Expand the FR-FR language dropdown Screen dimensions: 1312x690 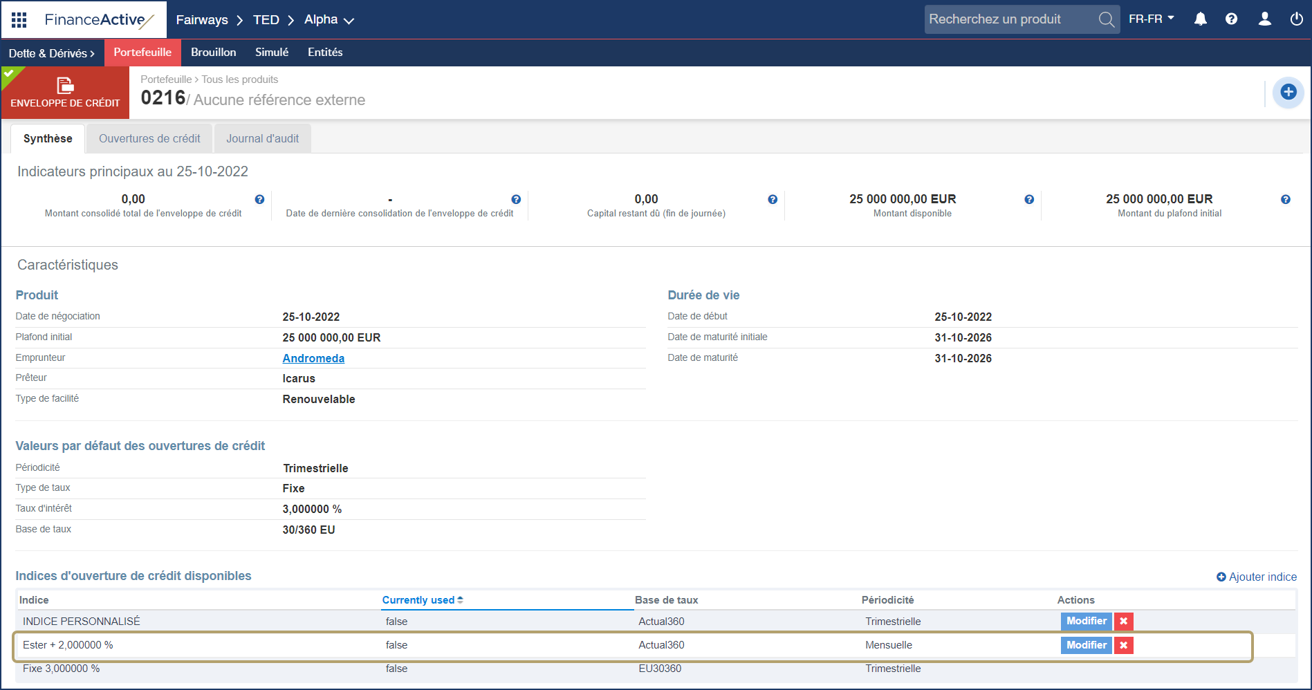(x=1151, y=19)
